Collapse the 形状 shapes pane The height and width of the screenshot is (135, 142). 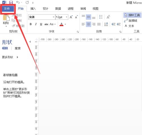(x=30, y=42)
